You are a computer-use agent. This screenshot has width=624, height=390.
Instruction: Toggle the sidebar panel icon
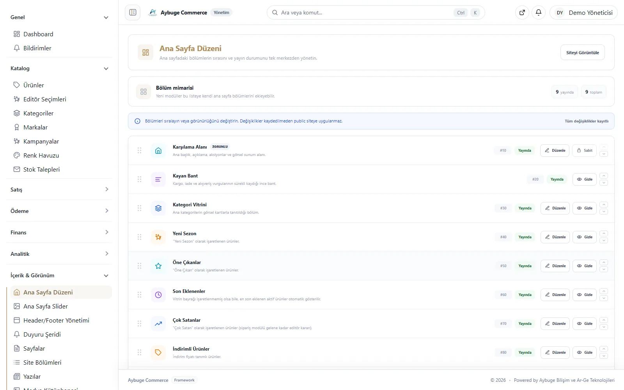(133, 12)
